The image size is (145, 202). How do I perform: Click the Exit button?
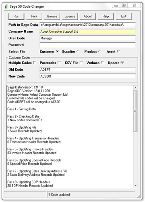124,16
